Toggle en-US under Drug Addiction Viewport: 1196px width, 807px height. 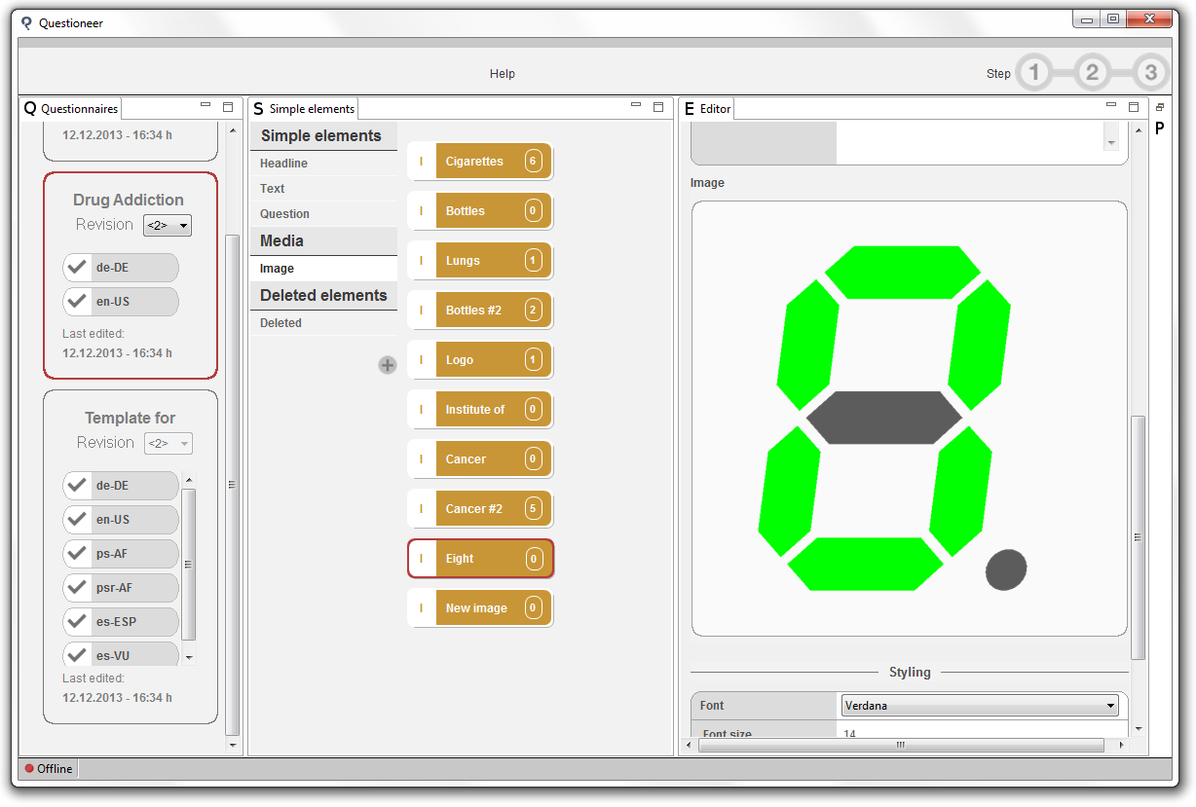(x=121, y=302)
